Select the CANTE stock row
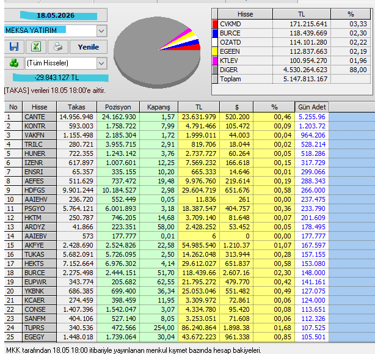 tap(167, 117)
